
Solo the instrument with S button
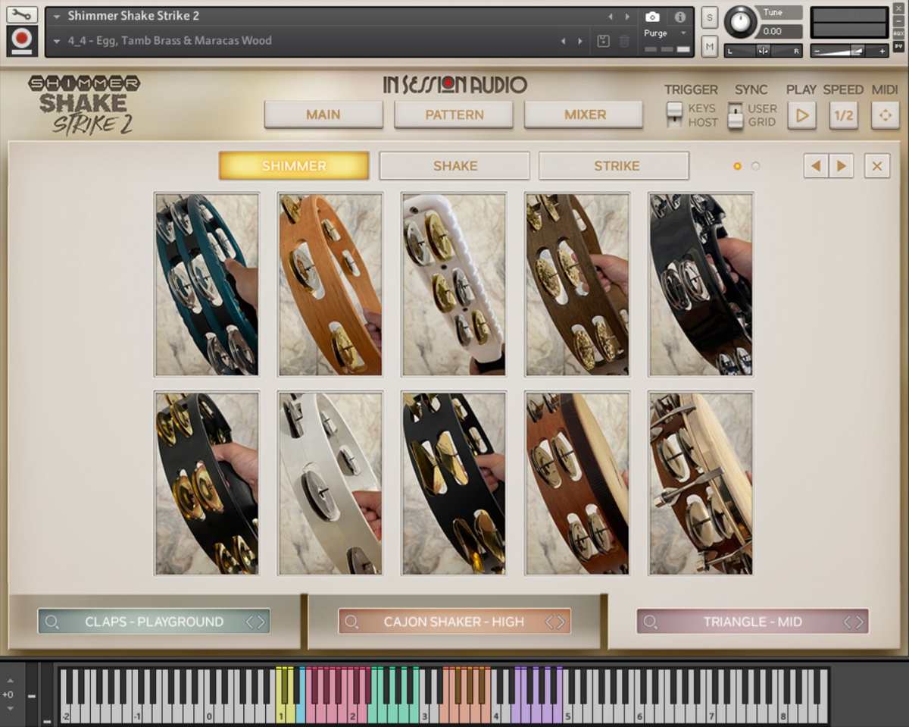click(709, 17)
